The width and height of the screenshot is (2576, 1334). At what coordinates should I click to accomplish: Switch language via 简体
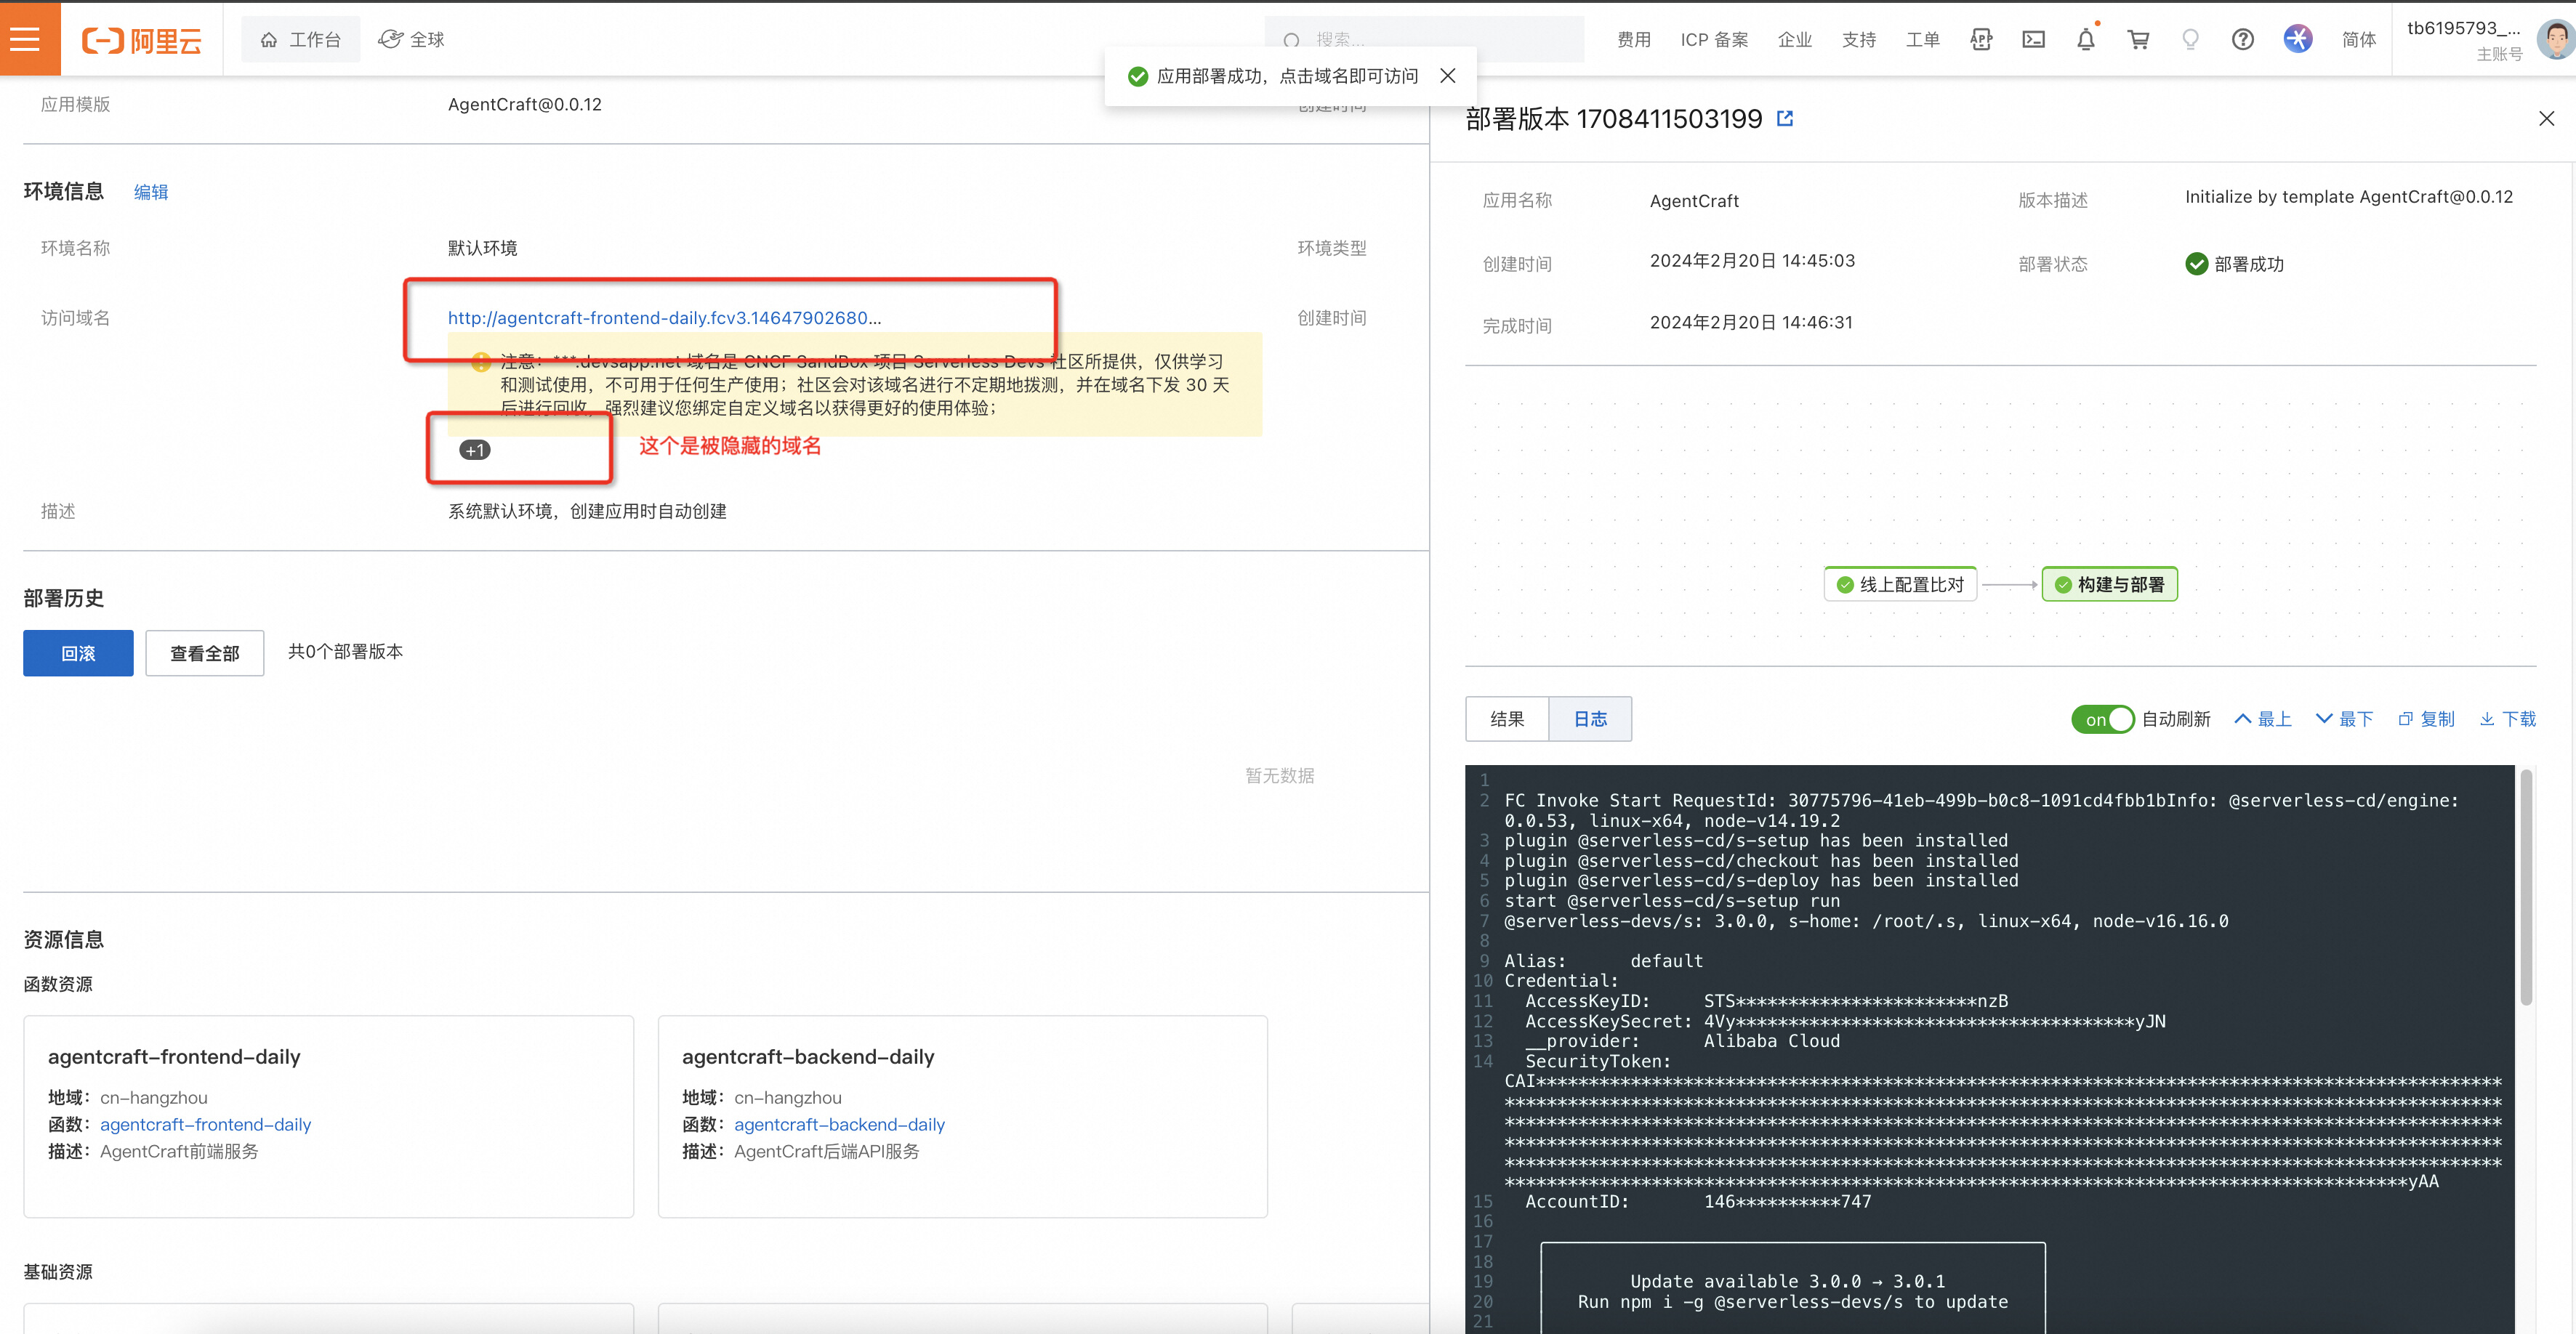(2359, 40)
